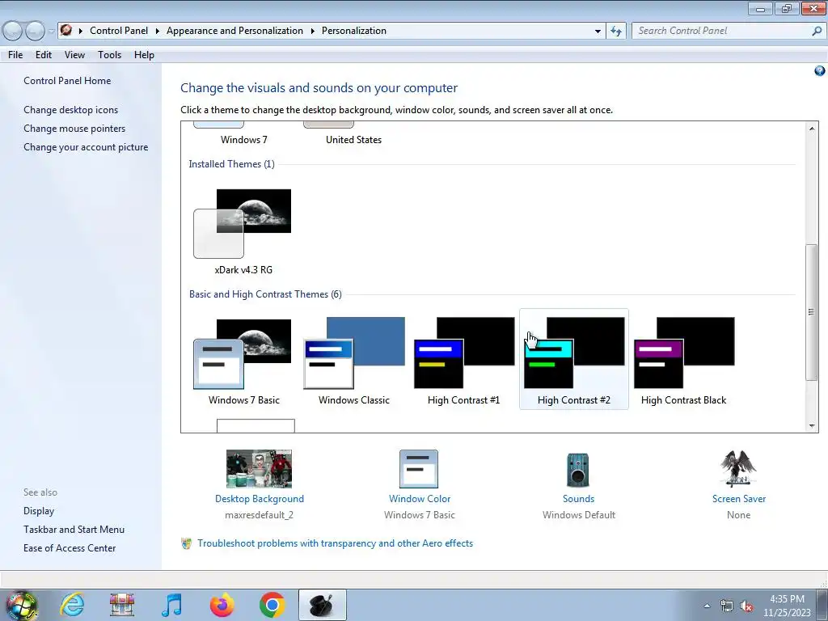Show hidden system tray icons
The image size is (828, 621).
[x=707, y=606]
